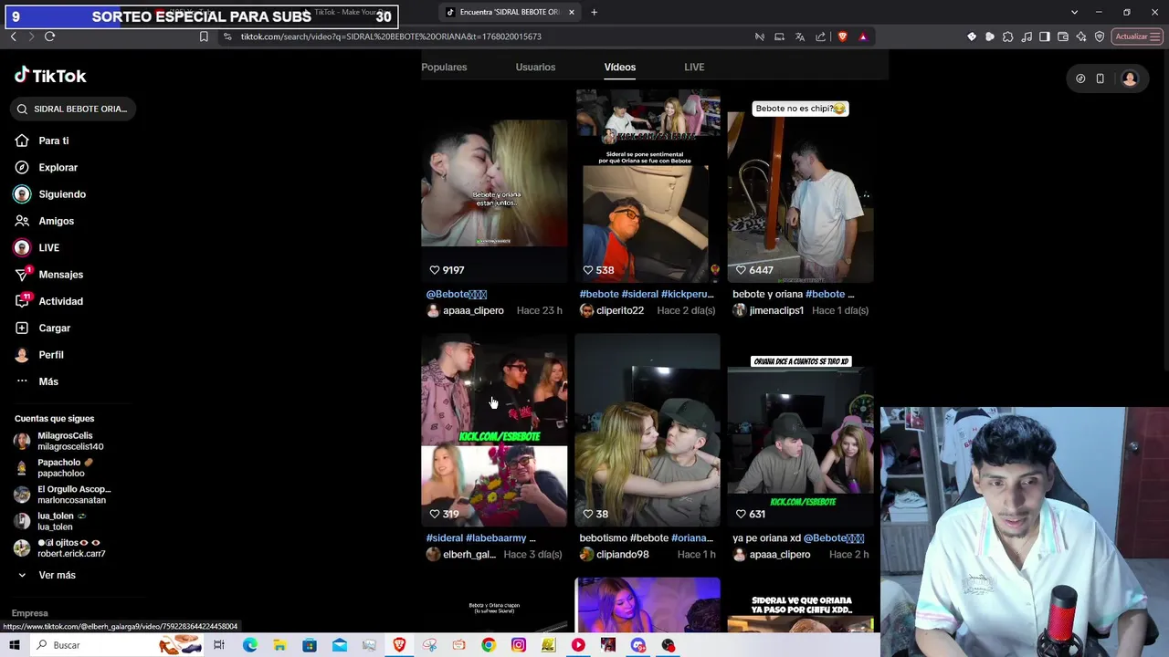
Task: Click the Brave Rewards triangle icon
Action: (x=863, y=36)
